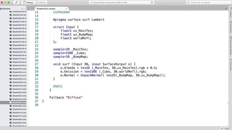This screenshot has width=232, height=130.
Task: Click line number 27 in the gutter
Action: tap(37, 64)
